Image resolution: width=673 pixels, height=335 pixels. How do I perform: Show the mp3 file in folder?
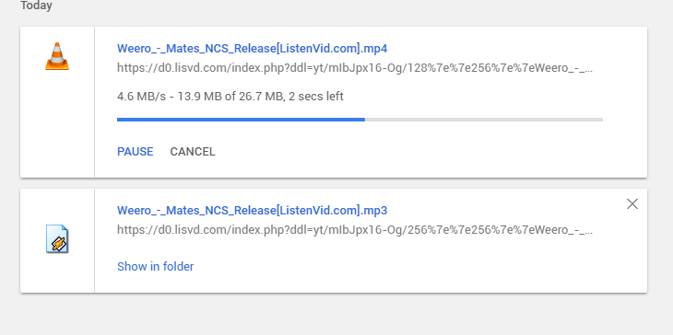(x=156, y=267)
